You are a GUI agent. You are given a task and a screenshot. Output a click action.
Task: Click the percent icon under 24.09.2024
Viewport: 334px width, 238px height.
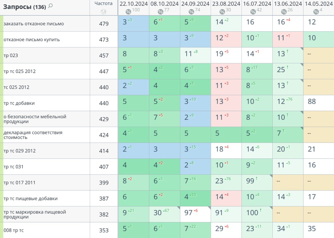pos(191,12)
